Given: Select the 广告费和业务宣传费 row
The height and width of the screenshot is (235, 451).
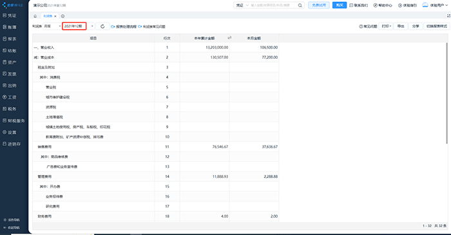Looking at the screenshot, I should pos(156,167).
